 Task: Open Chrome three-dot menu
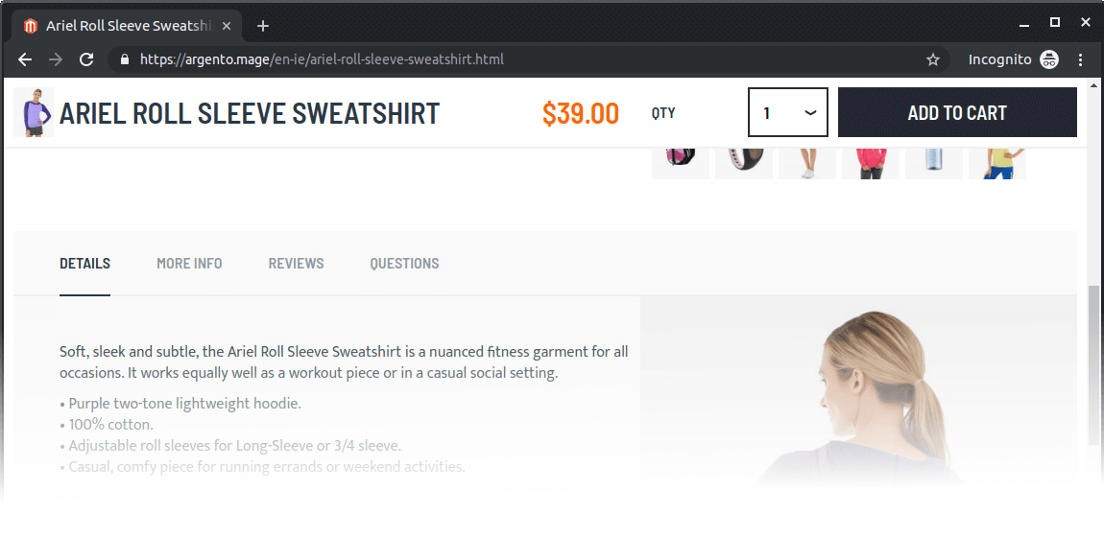[1081, 59]
